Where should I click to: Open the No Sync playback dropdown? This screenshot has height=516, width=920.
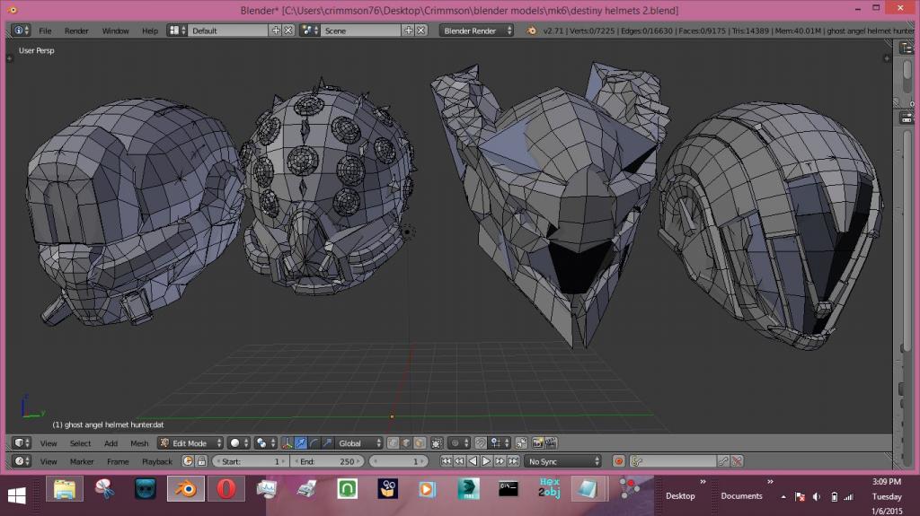click(562, 461)
